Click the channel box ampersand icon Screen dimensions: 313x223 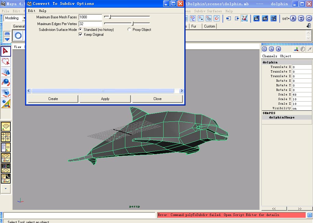tap(278, 49)
